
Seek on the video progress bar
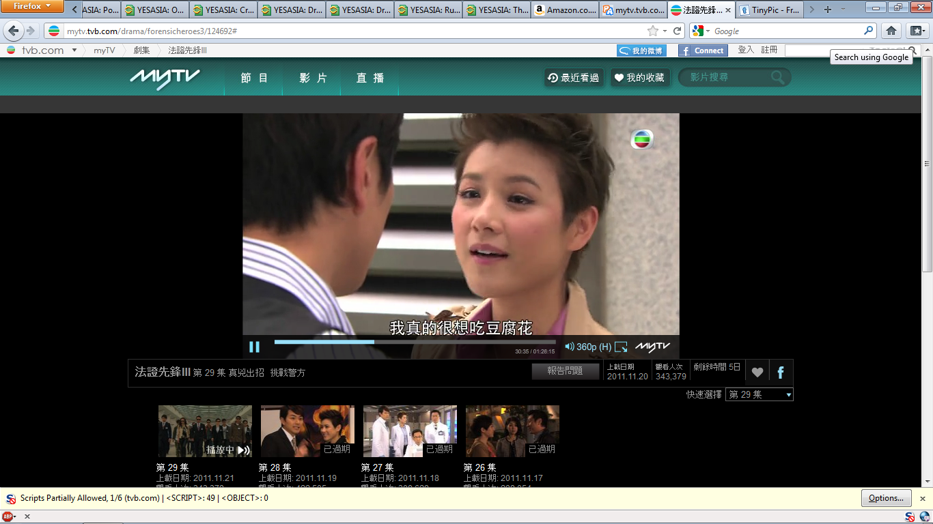pyautogui.click(x=415, y=342)
